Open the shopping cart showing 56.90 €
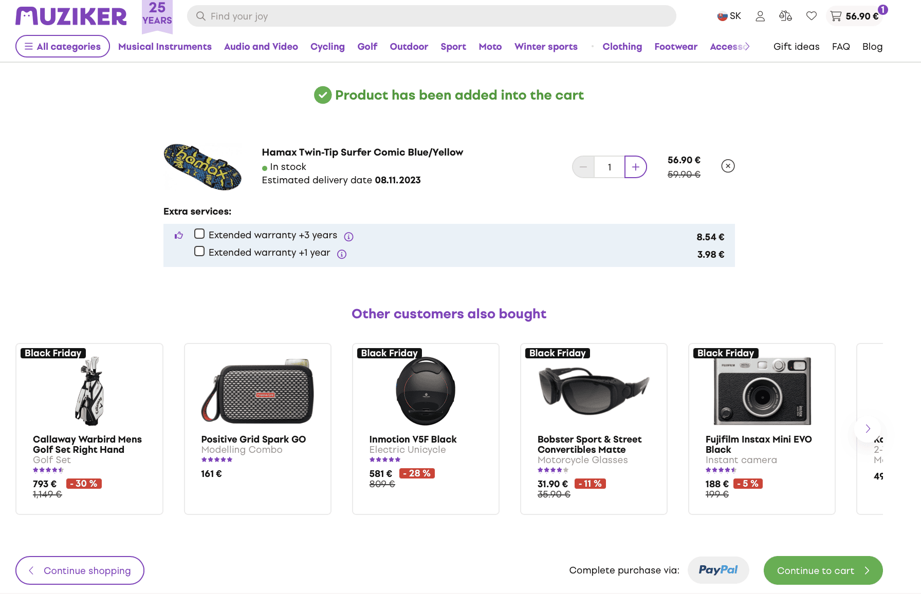This screenshot has height=594, width=921. [855, 16]
